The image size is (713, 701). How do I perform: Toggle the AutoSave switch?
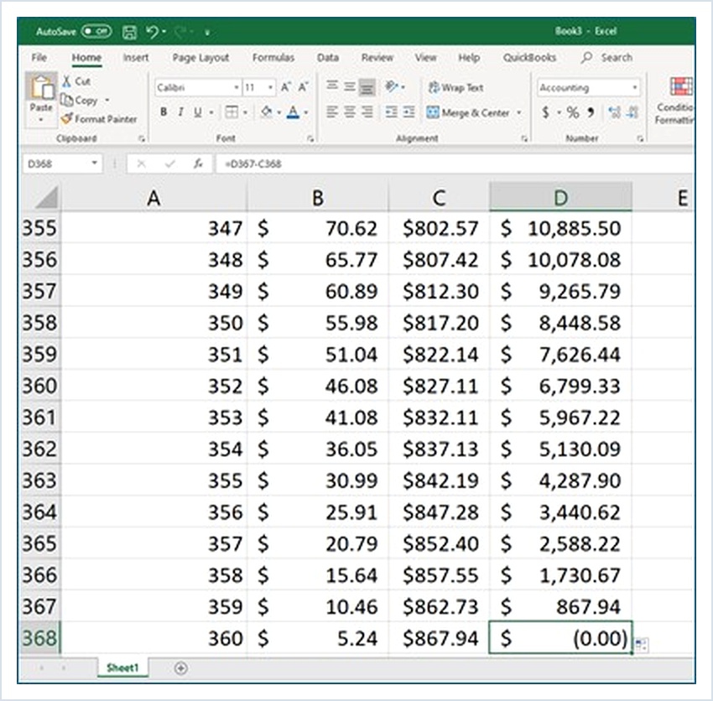[x=96, y=31]
